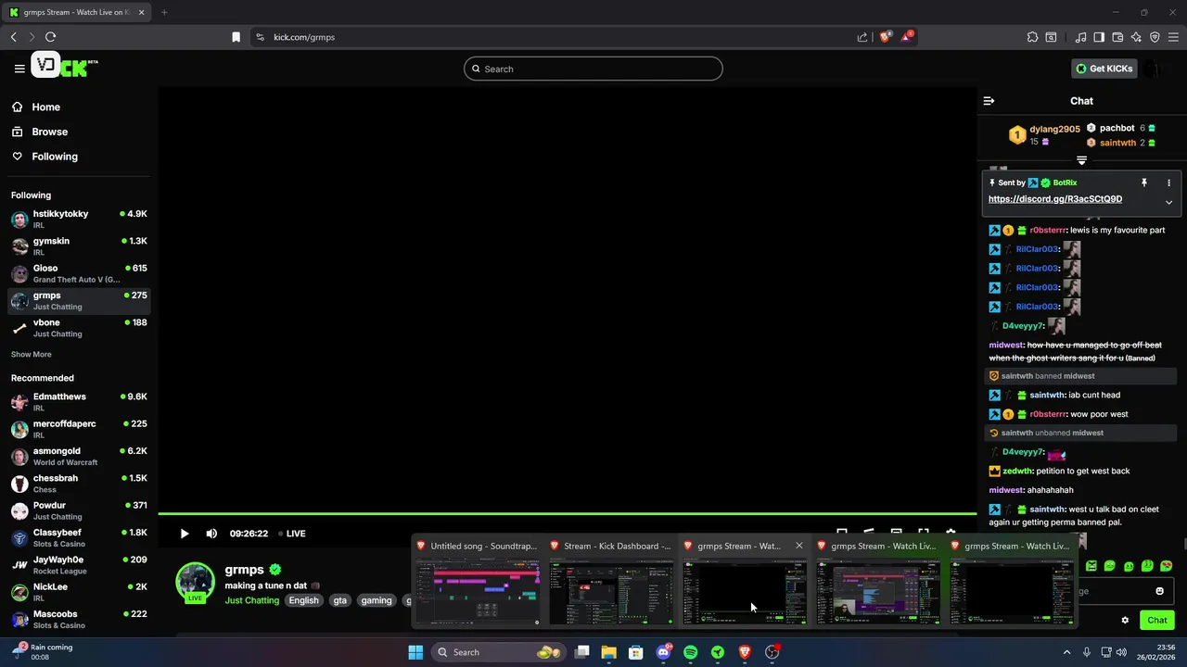1187x667 pixels.
Task: Open NickLee recommended channel
Action: pos(79,592)
